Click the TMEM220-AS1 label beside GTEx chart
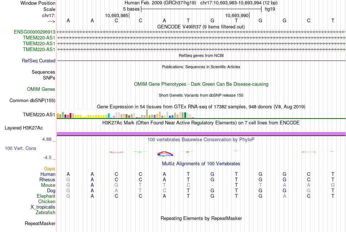346x232 pixels. [39, 115]
